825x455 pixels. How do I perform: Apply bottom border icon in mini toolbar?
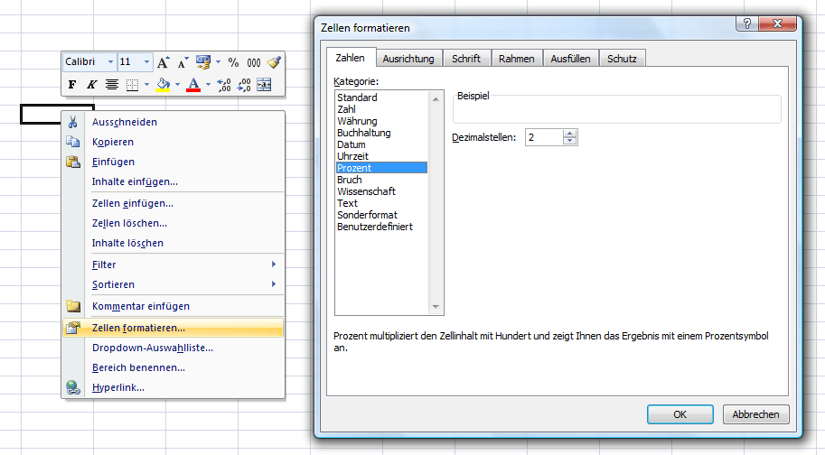coord(132,85)
